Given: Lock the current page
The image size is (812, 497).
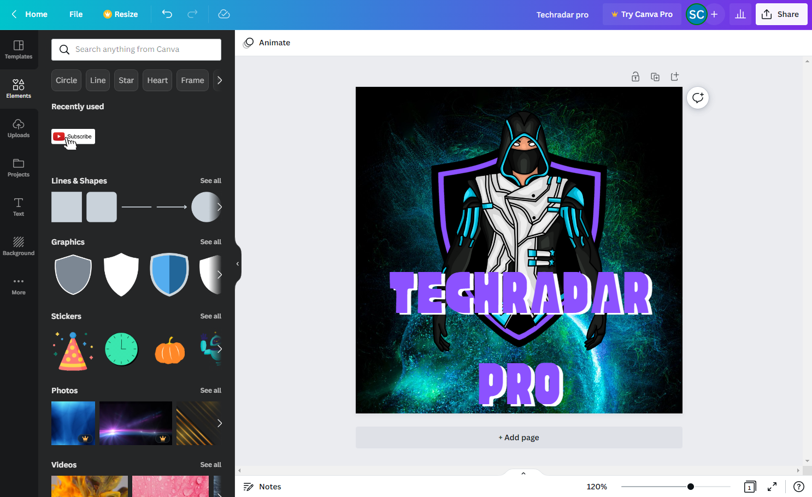Looking at the screenshot, I should (636, 76).
